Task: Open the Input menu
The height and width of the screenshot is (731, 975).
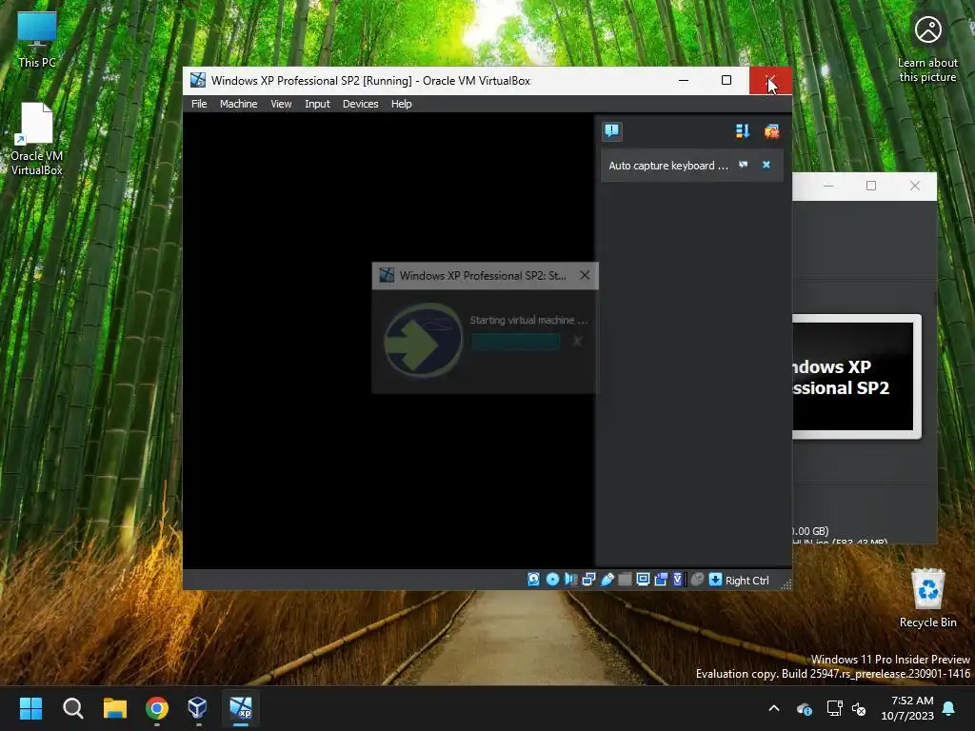Action: (317, 104)
